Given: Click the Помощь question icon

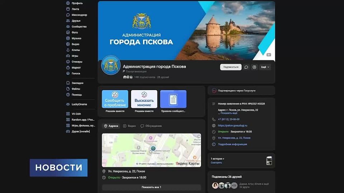Looking at the screenshot, I should click(68, 95).
